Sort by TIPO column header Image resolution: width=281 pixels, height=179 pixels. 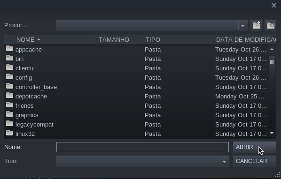coord(178,40)
